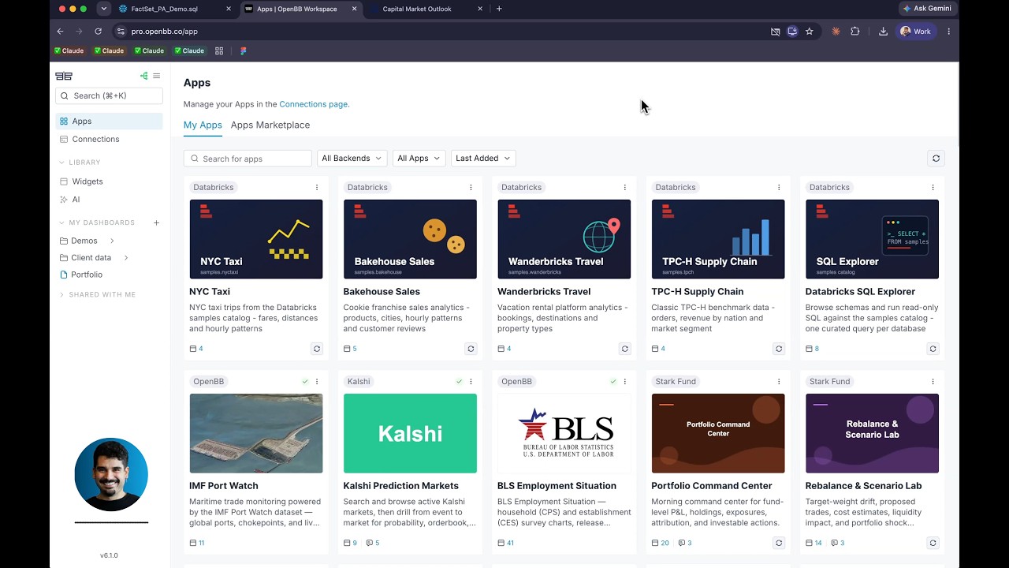Select Apps in sidebar navigation
1009x568 pixels.
point(109,121)
